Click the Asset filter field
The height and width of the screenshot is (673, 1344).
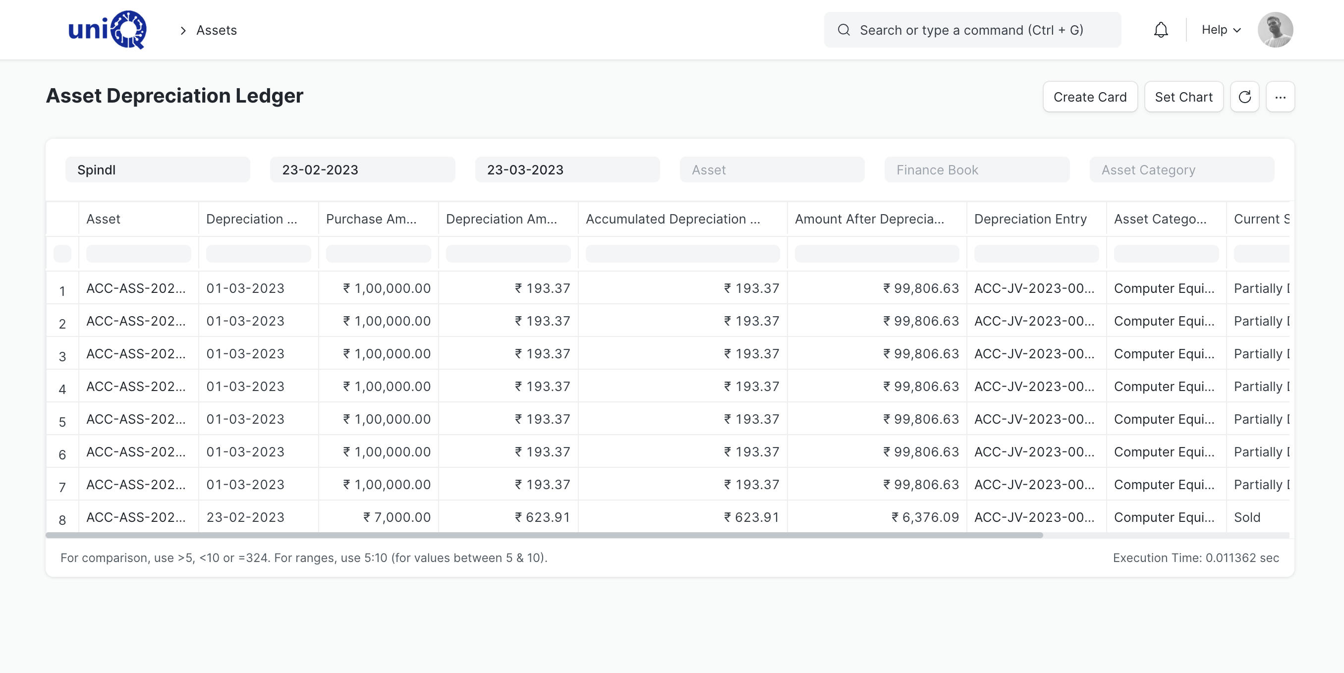[x=772, y=170]
